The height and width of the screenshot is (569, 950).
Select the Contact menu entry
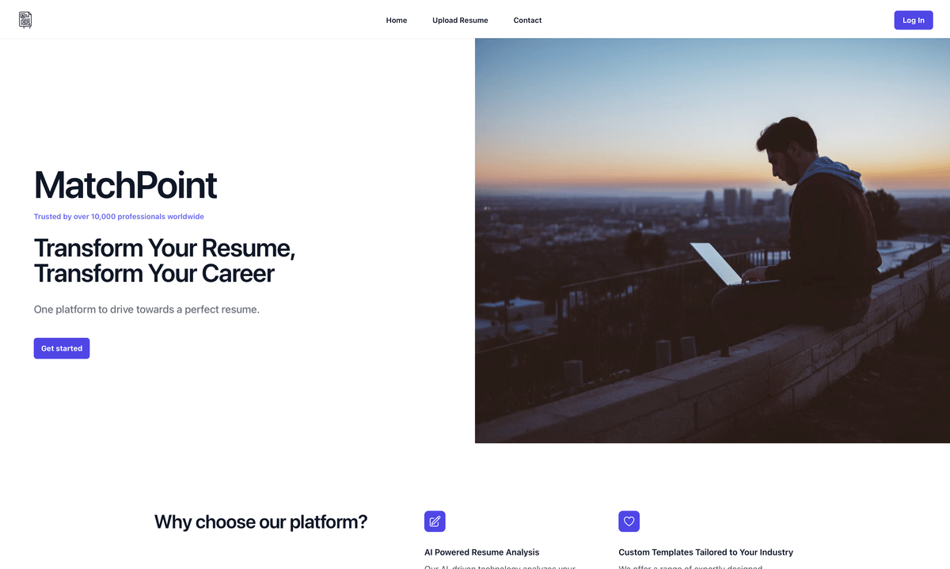(x=527, y=20)
